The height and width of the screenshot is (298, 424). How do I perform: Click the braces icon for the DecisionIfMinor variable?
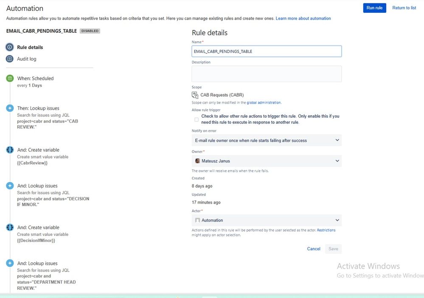point(10,227)
